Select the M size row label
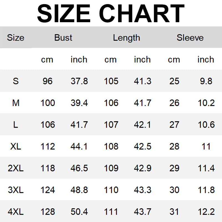Viewport: 222px width, 222px height. click(16, 103)
